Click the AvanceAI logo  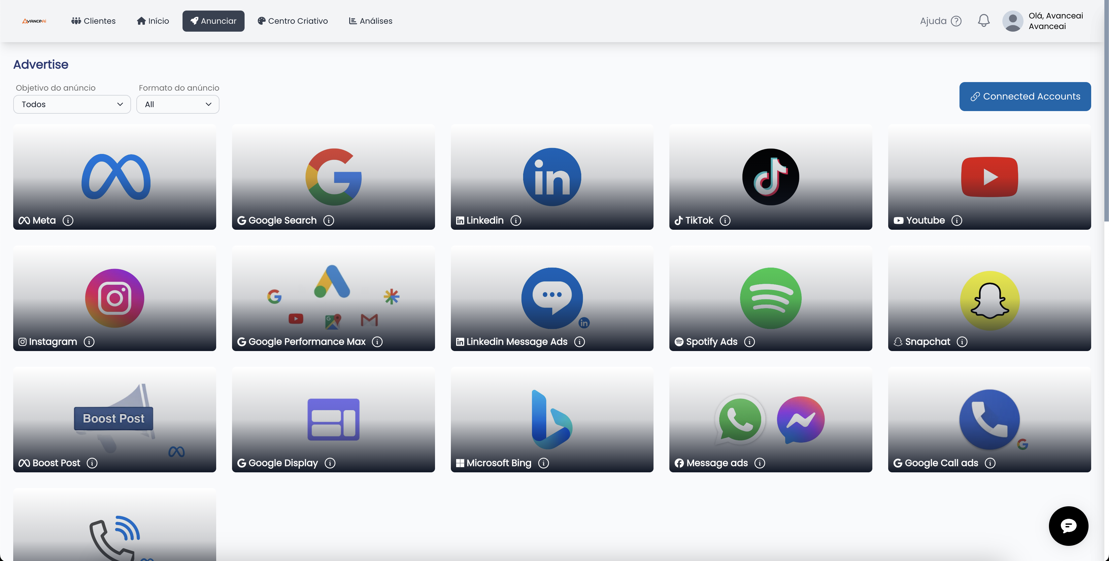(x=34, y=21)
